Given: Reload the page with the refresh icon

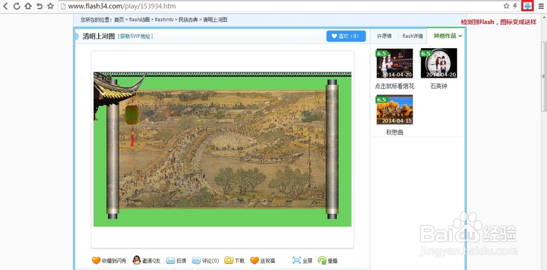Looking at the screenshot, I should coord(16,6).
